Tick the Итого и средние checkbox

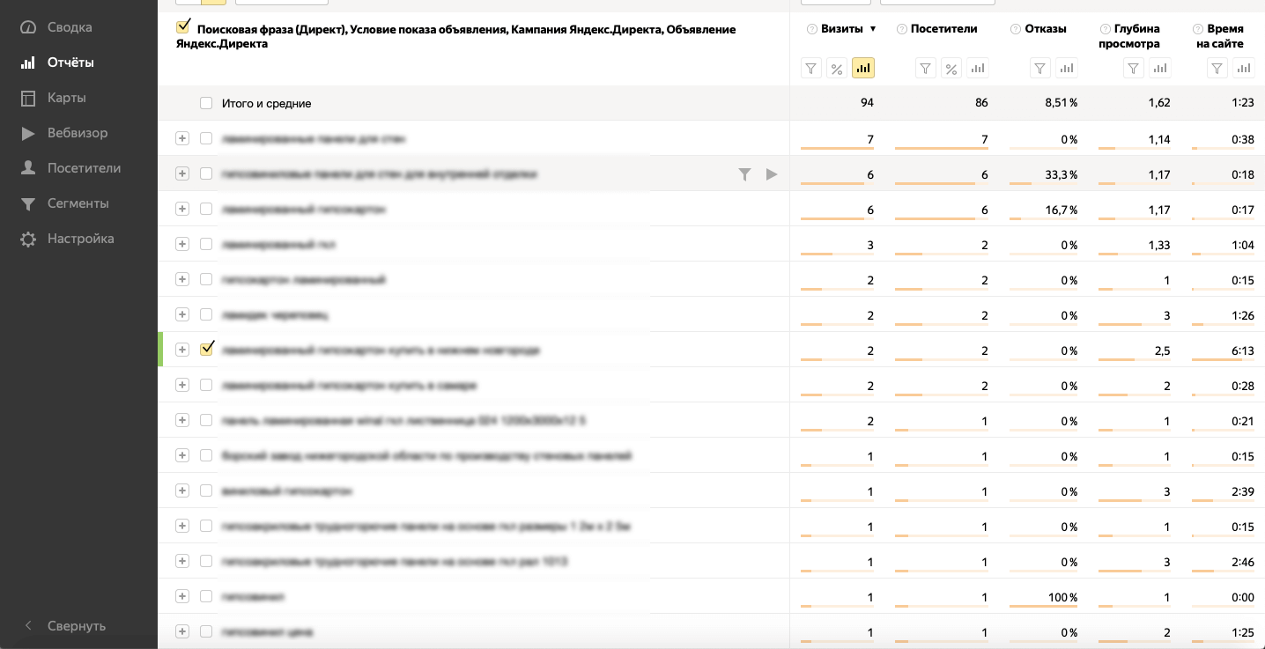[x=206, y=103]
